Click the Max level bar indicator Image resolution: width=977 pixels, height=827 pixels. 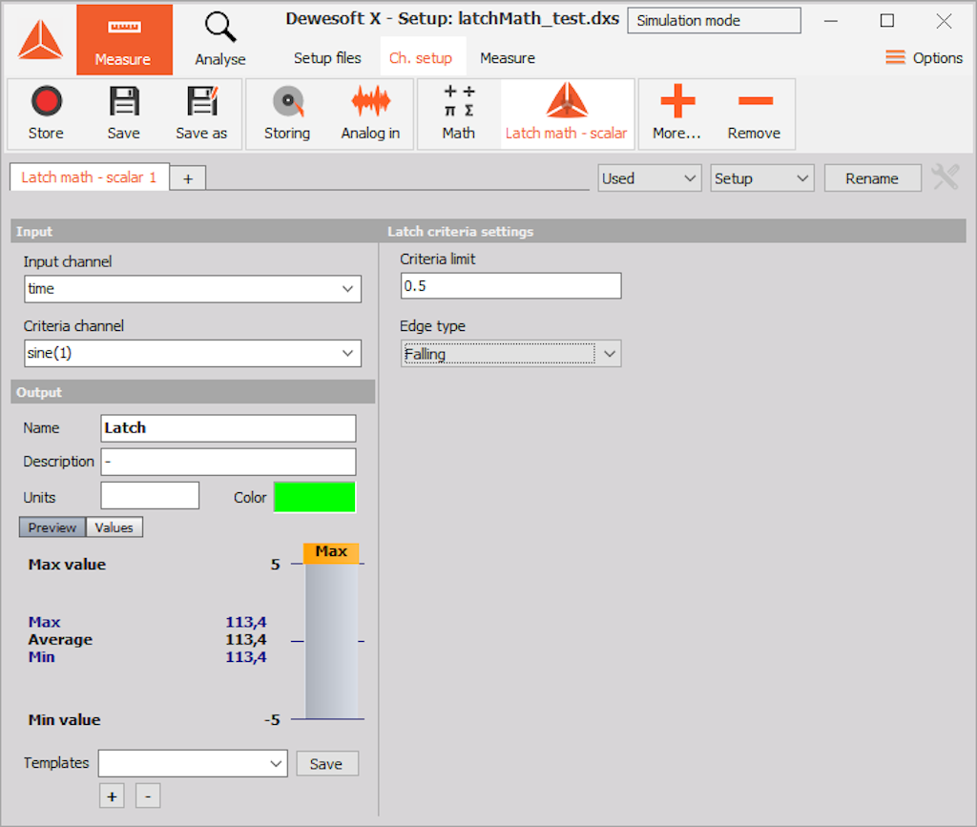[x=331, y=553]
